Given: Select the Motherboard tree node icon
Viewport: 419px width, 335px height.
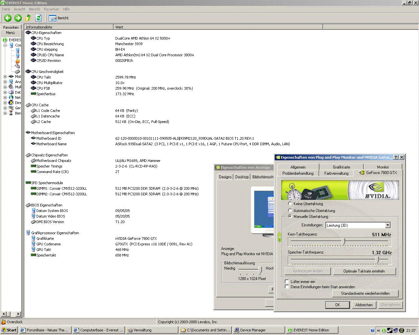Looking at the screenshot, I should point(11,77).
